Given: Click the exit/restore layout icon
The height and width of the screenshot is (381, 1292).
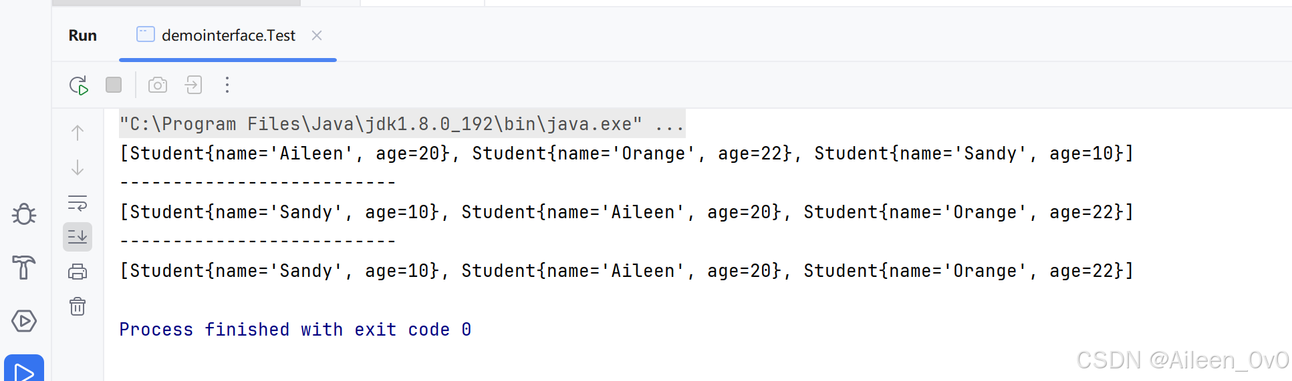Looking at the screenshot, I should pos(194,85).
